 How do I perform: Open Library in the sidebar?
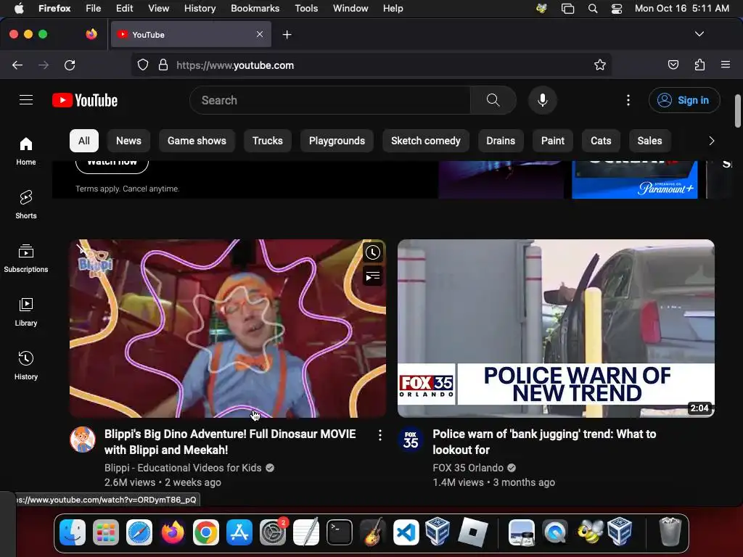(26, 312)
